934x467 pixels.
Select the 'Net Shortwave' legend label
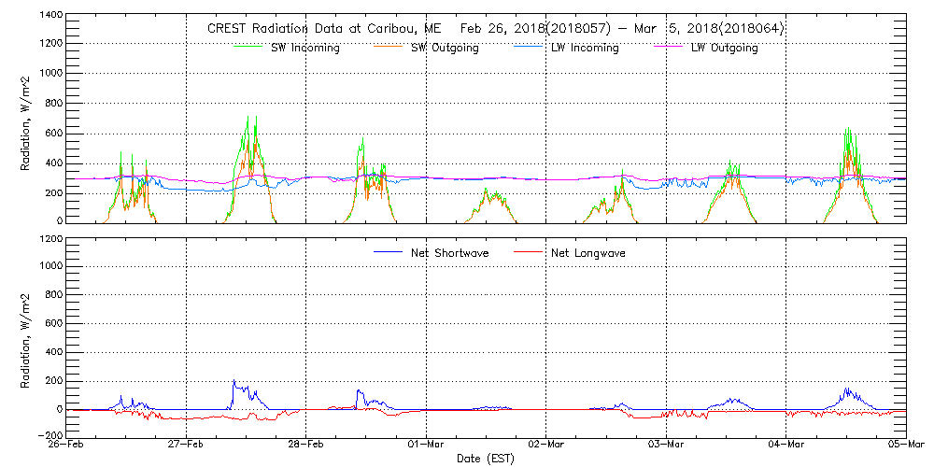click(450, 253)
